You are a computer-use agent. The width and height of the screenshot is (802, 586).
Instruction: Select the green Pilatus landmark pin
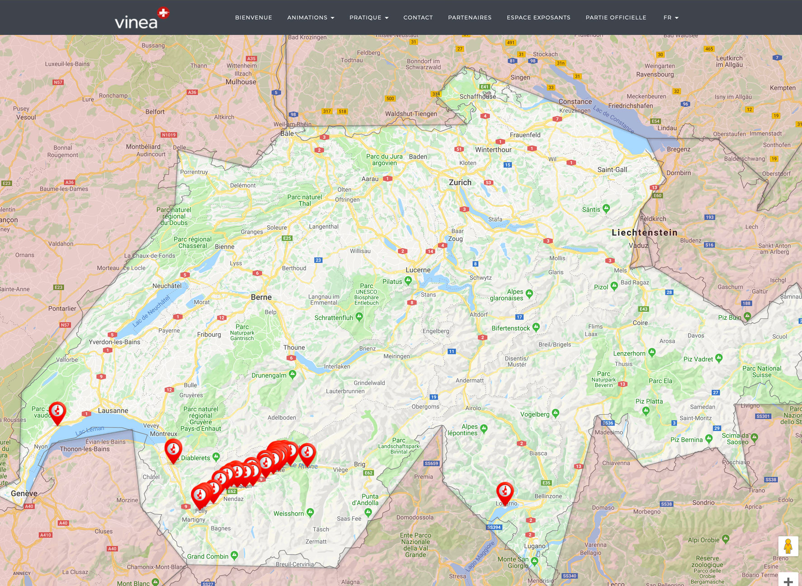pyautogui.click(x=408, y=280)
